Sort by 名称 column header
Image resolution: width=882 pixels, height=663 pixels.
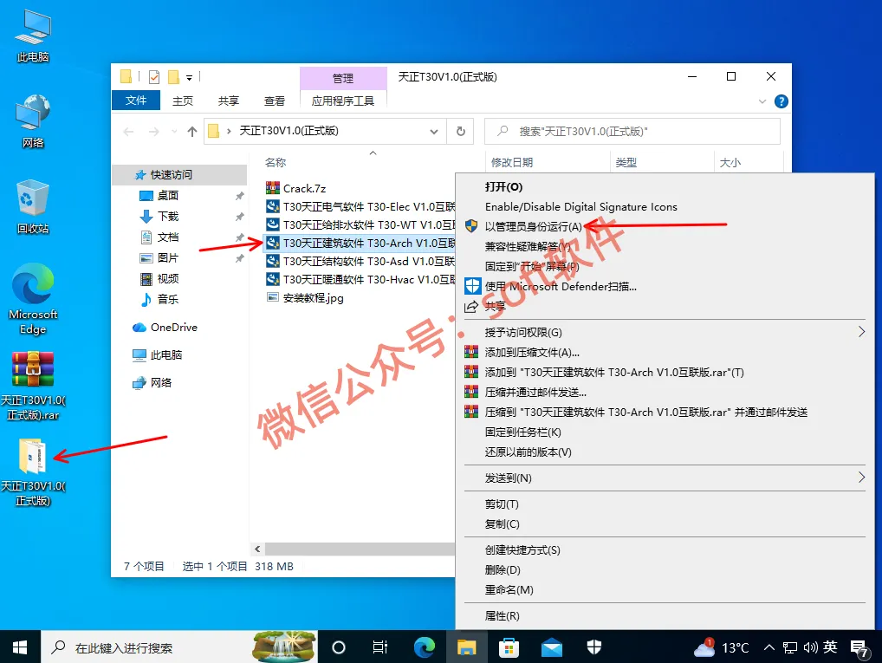[276, 163]
